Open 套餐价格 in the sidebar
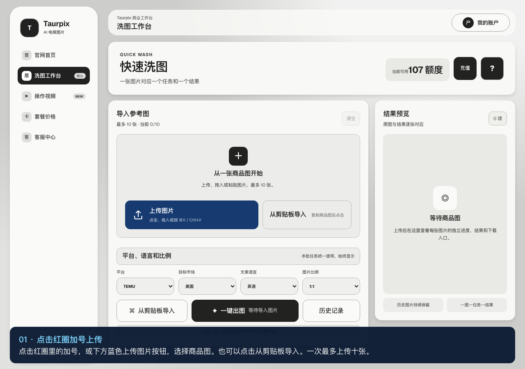Image resolution: width=525 pixels, height=369 pixels. (x=54, y=116)
